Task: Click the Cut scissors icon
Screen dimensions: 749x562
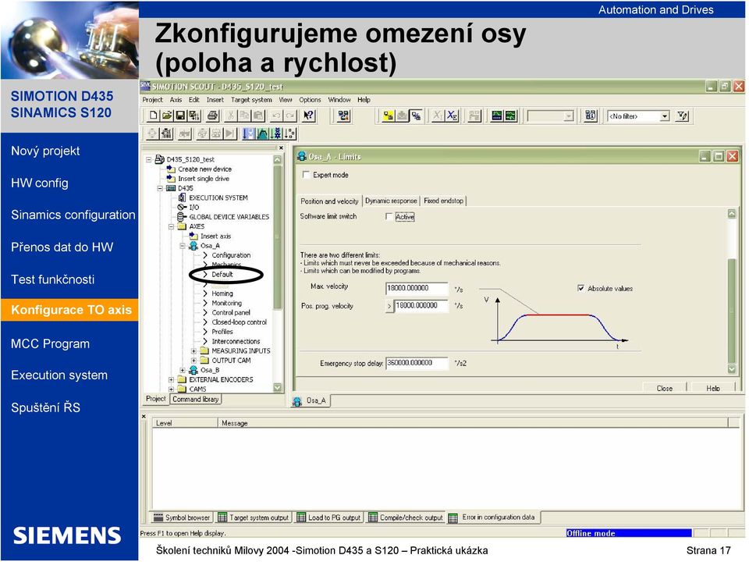Action: [x=231, y=116]
